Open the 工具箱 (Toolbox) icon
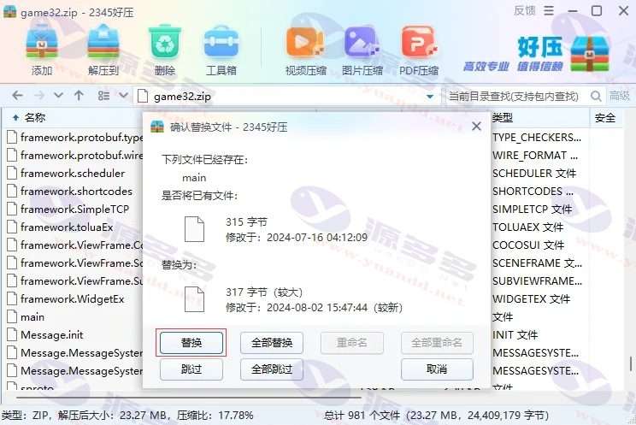 coord(221,50)
